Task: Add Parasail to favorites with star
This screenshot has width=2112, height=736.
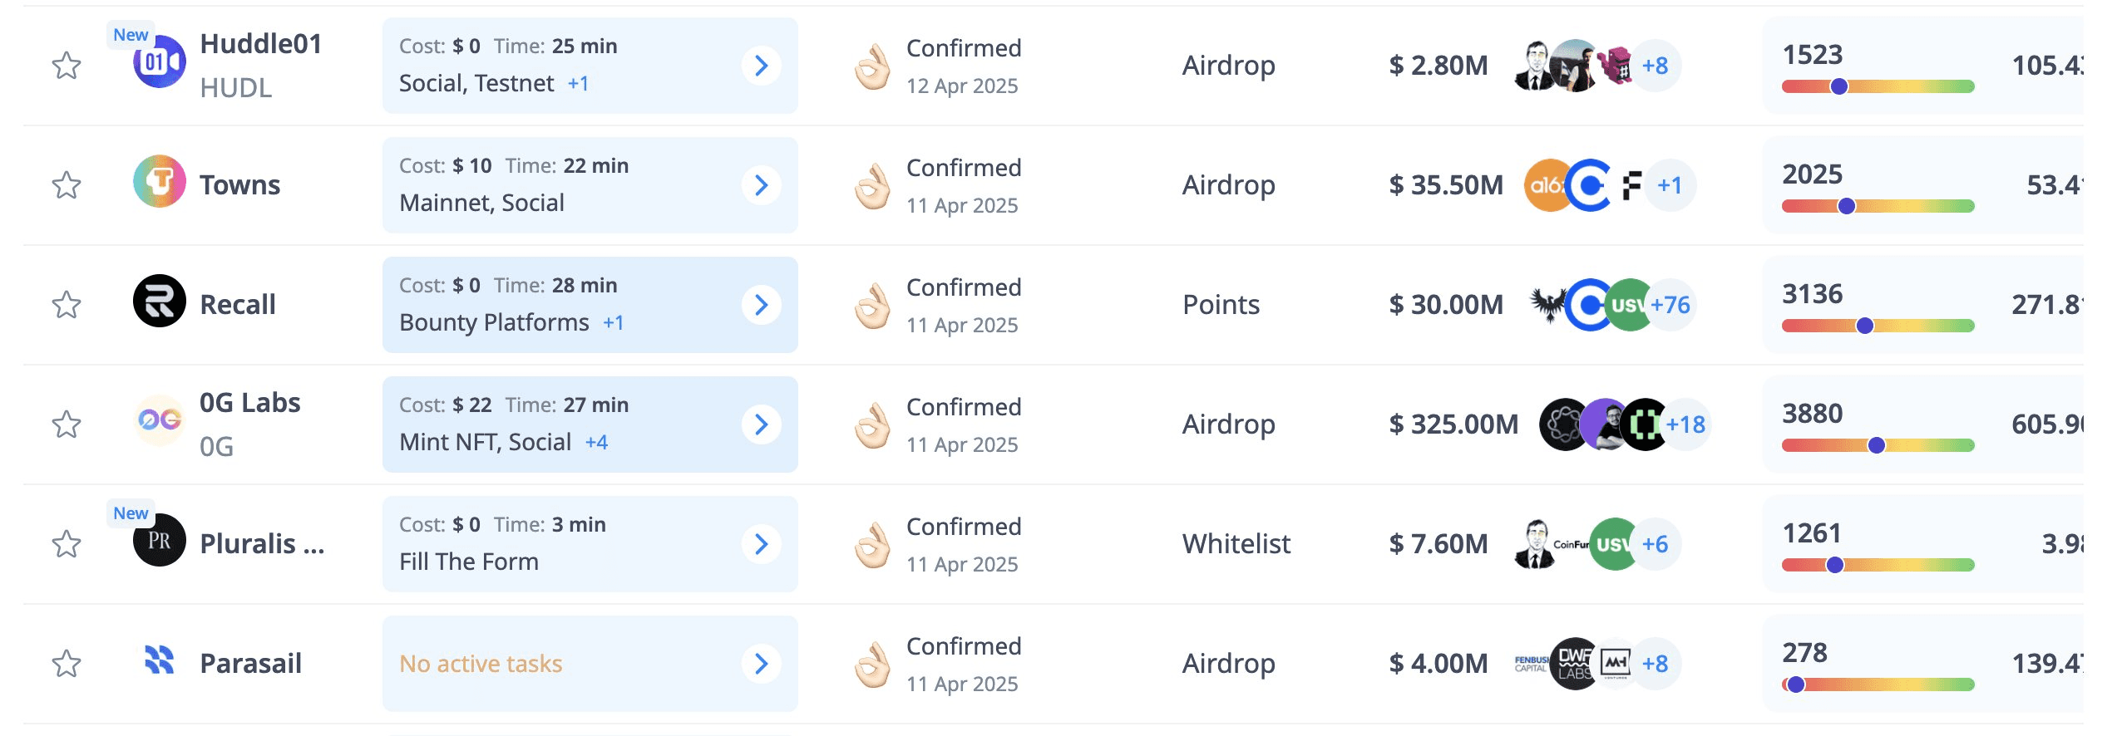Action: coord(67,664)
